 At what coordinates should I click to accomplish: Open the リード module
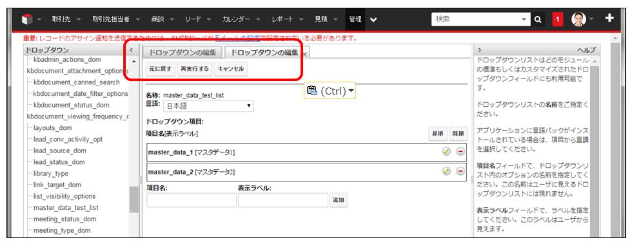pyautogui.click(x=193, y=19)
